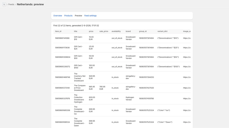The height and width of the screenshot is (128, 229).
Task: Select item ID 58659681665356
Action: [62, 110]
